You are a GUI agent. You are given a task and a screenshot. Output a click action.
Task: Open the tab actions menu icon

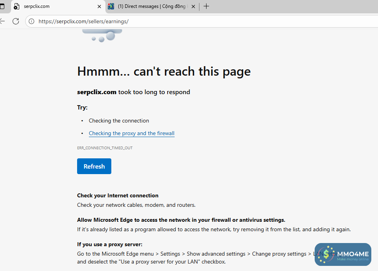2,6
